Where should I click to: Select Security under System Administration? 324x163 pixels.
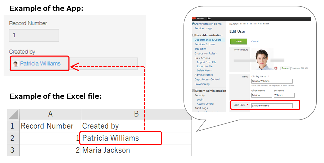click(200, 95)
